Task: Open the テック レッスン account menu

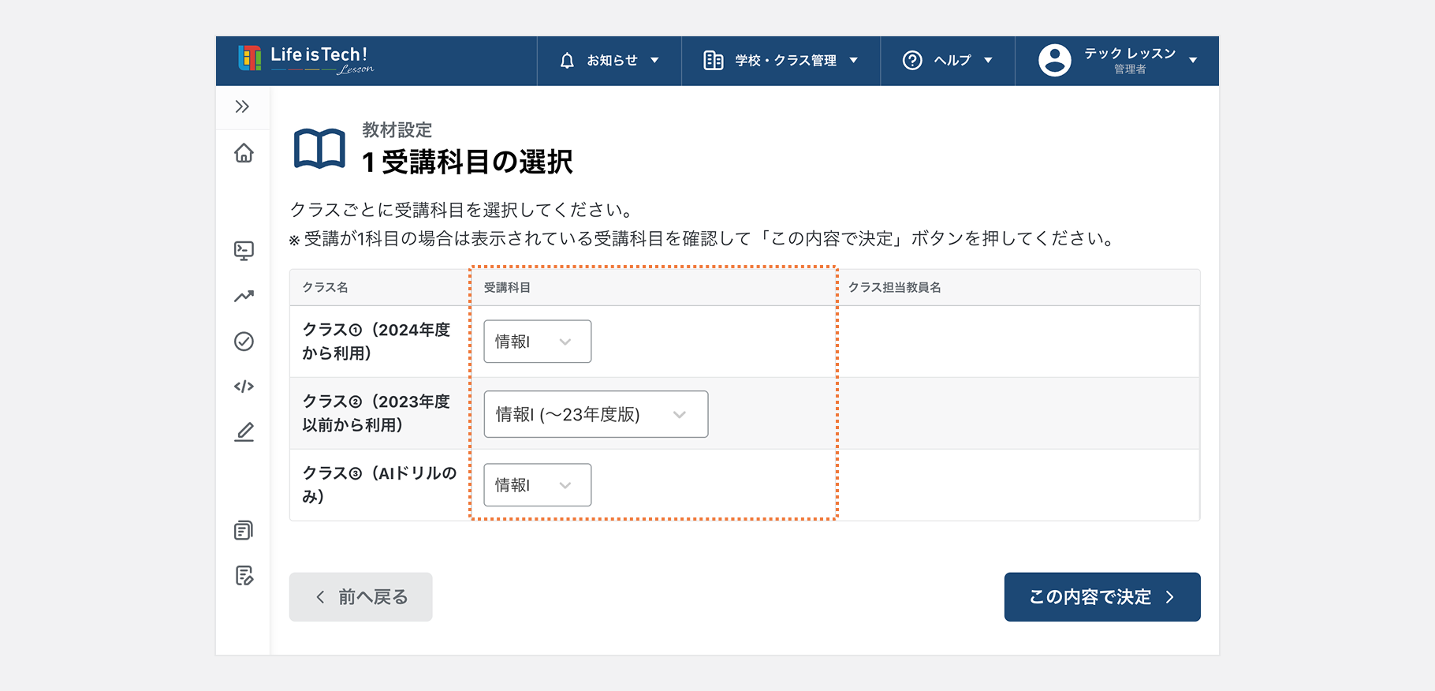Action: (x=1117, y=61)
